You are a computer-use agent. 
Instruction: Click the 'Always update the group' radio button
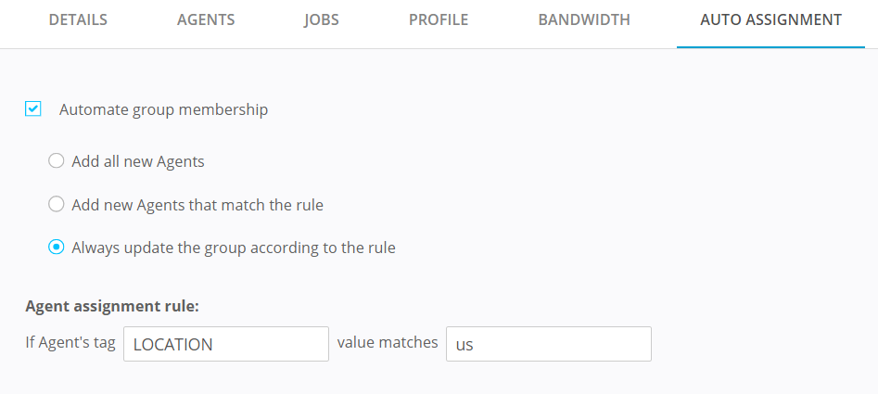pos(57,248)
